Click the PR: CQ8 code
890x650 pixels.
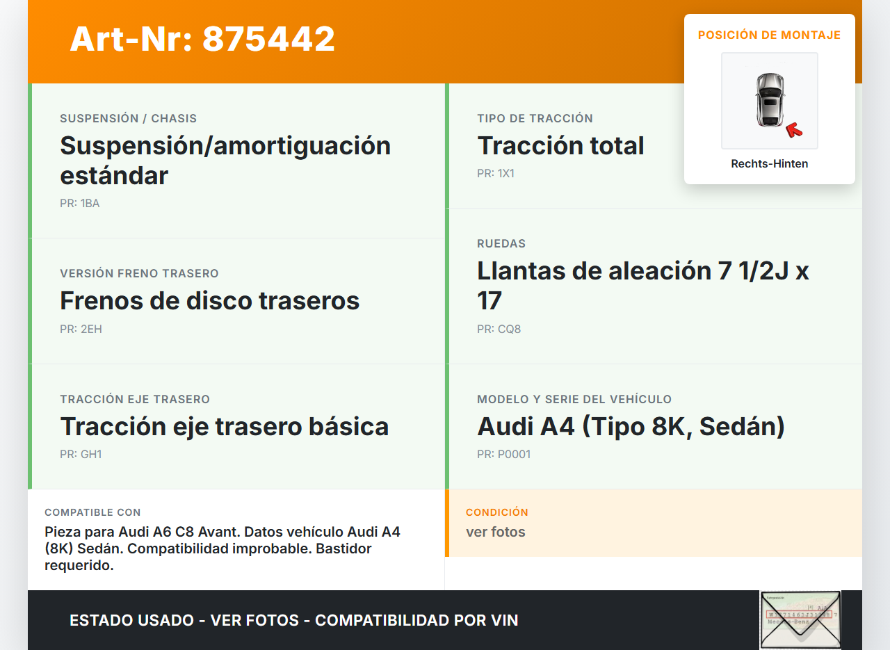pos(499,329)
